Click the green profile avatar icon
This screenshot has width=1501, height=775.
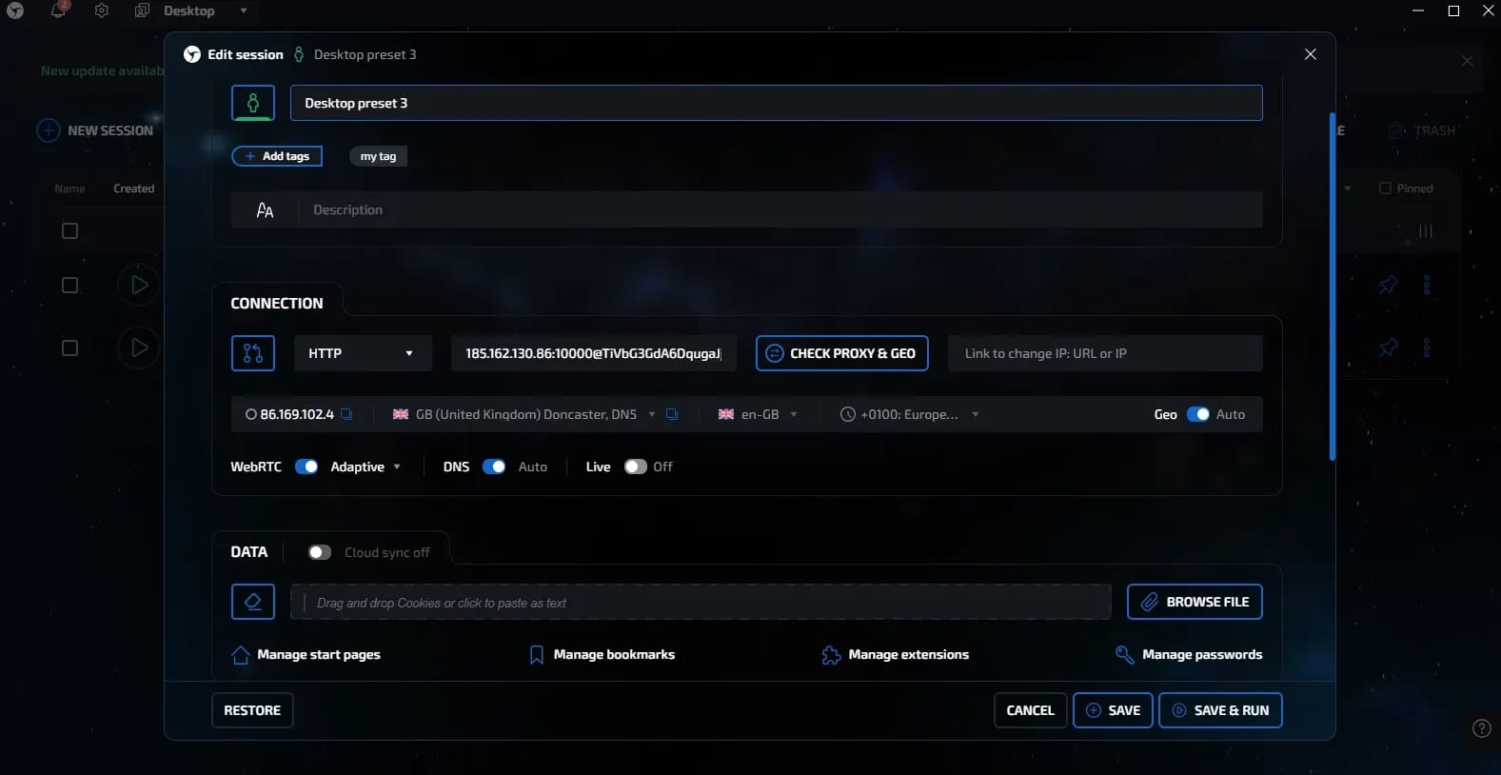click(253, 103)
